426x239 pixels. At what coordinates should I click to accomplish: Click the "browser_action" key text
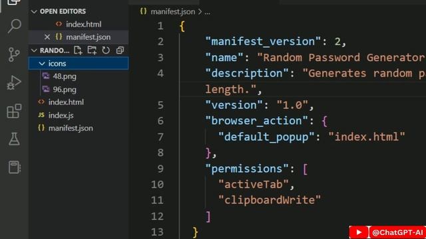pos(256,121)
